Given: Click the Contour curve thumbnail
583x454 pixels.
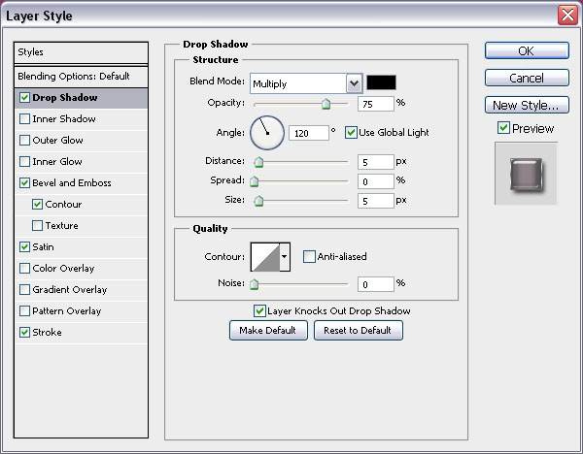Looking at the screenshot, I should (x=265, y=257).
